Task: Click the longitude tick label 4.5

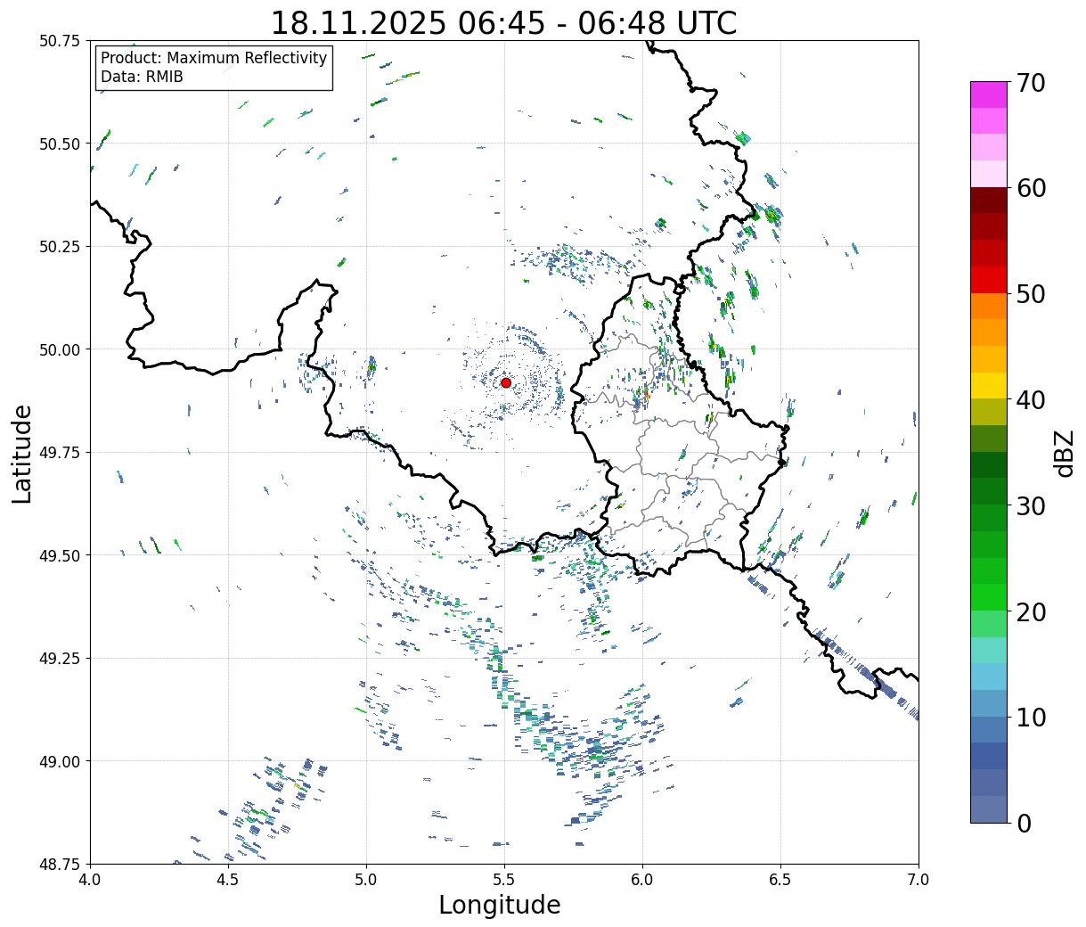Action: point(228,880)
